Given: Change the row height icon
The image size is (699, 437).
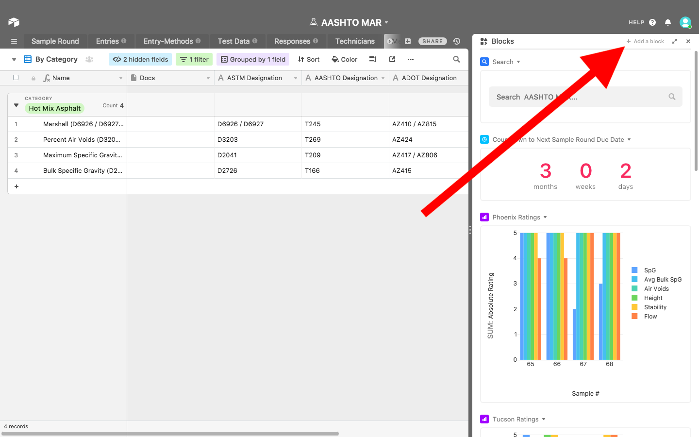Looking at the screenshot, I should tap(373, 59).
